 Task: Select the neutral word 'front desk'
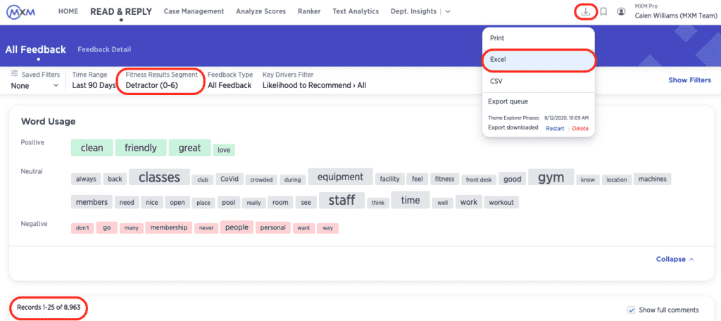479,180
